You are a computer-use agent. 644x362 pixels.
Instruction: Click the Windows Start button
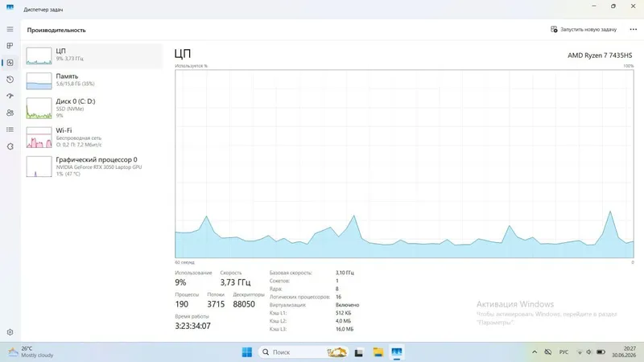(247, 352)
